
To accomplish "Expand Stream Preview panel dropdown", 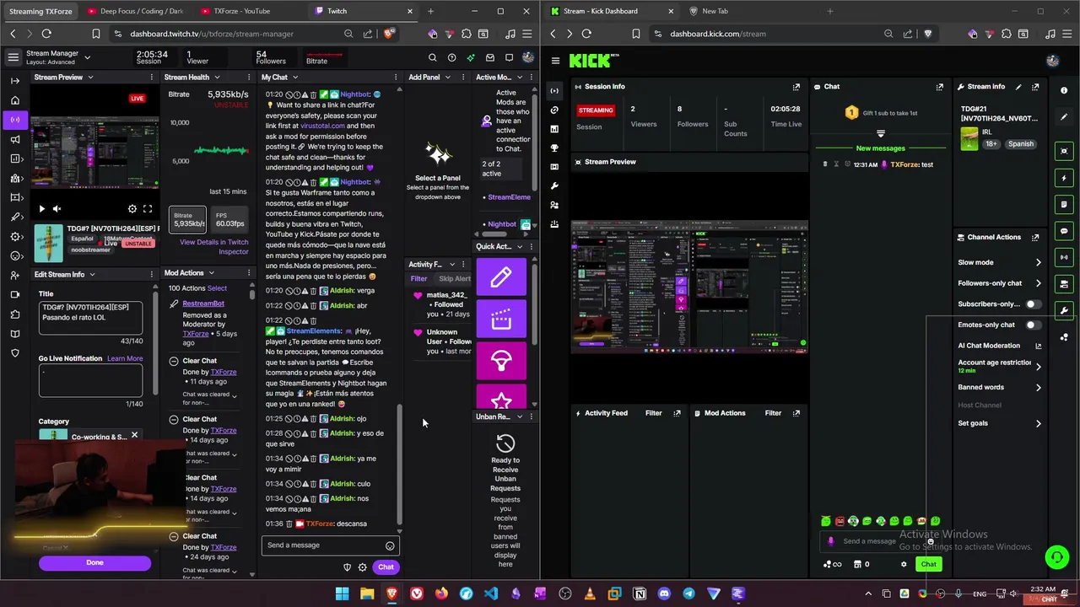I will click(90, 78).
